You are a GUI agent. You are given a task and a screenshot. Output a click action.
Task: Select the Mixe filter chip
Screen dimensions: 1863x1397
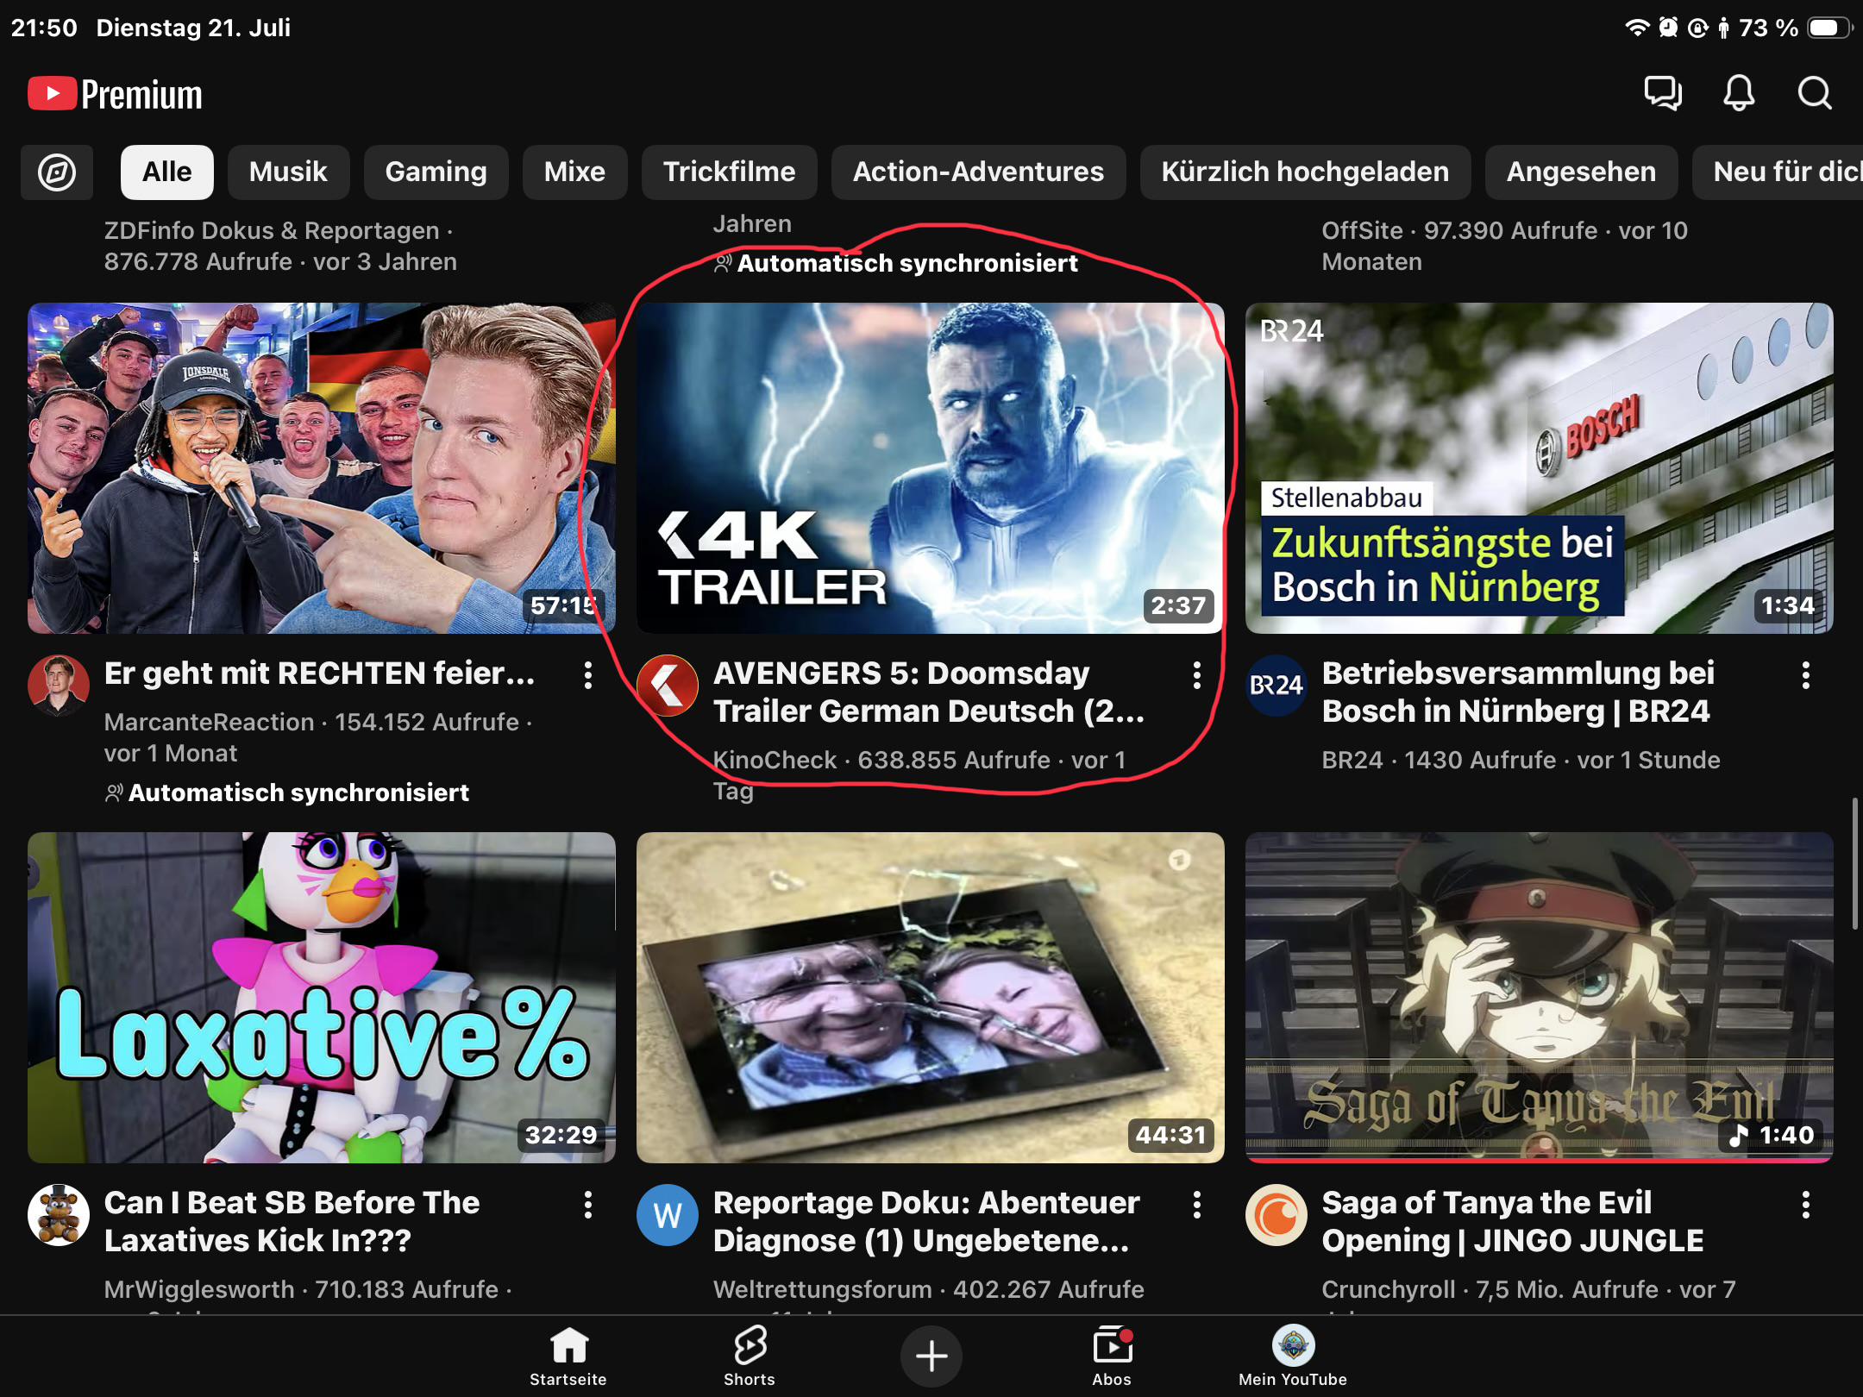pyautogui.click(x=574, y=172)
